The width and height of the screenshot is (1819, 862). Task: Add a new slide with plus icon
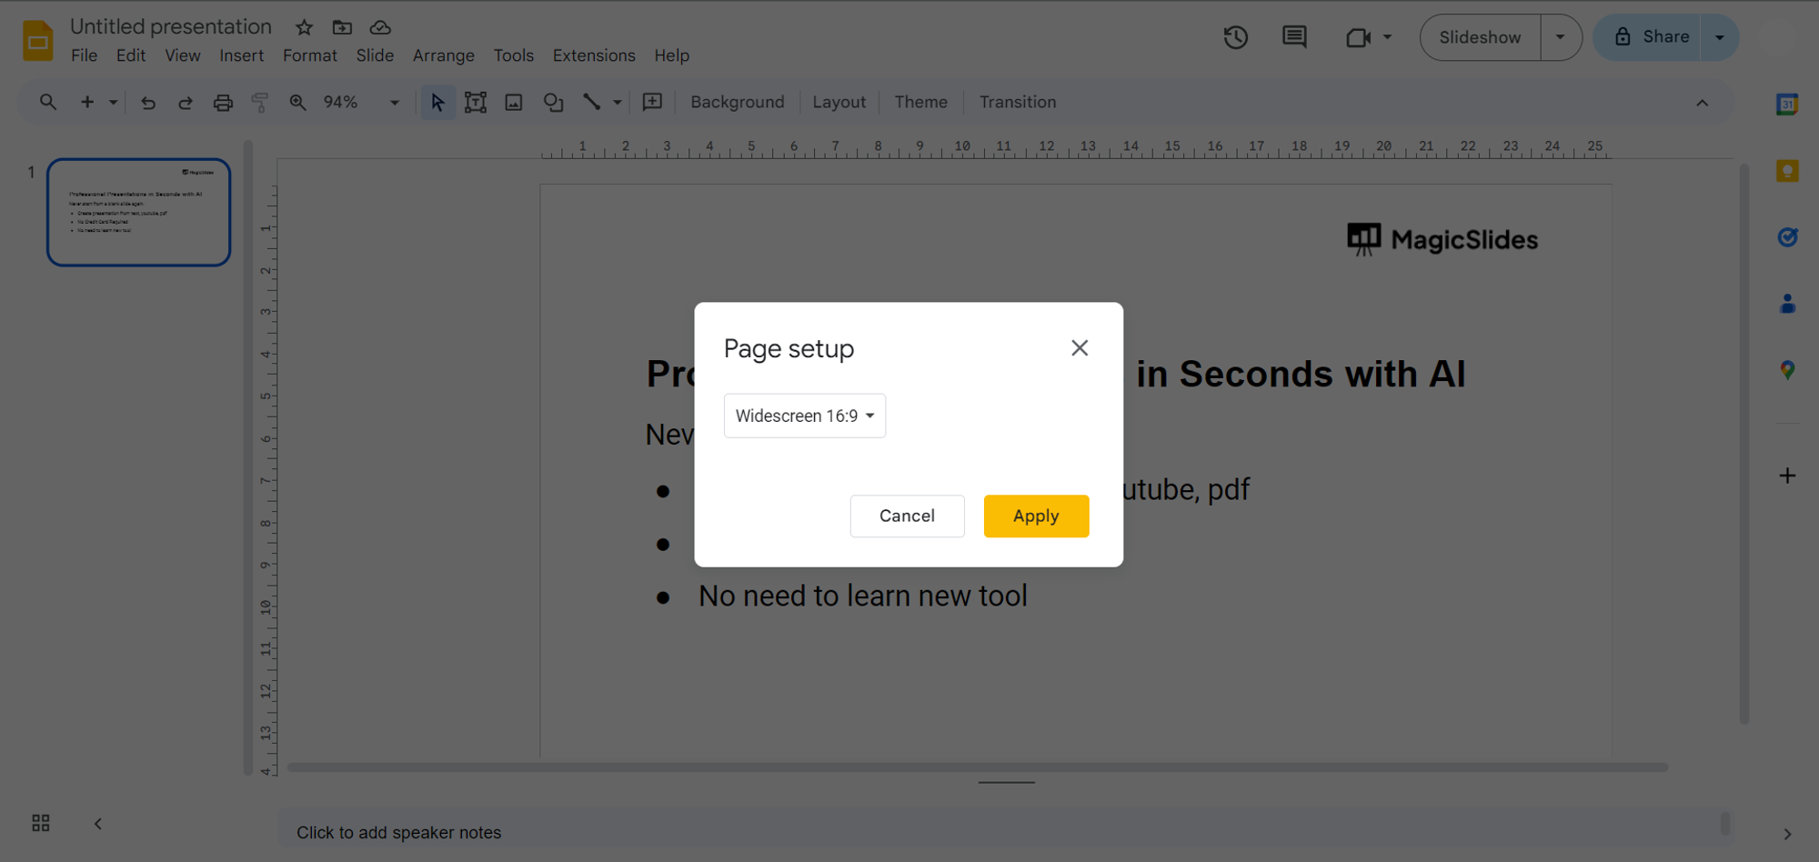[87, 102]
